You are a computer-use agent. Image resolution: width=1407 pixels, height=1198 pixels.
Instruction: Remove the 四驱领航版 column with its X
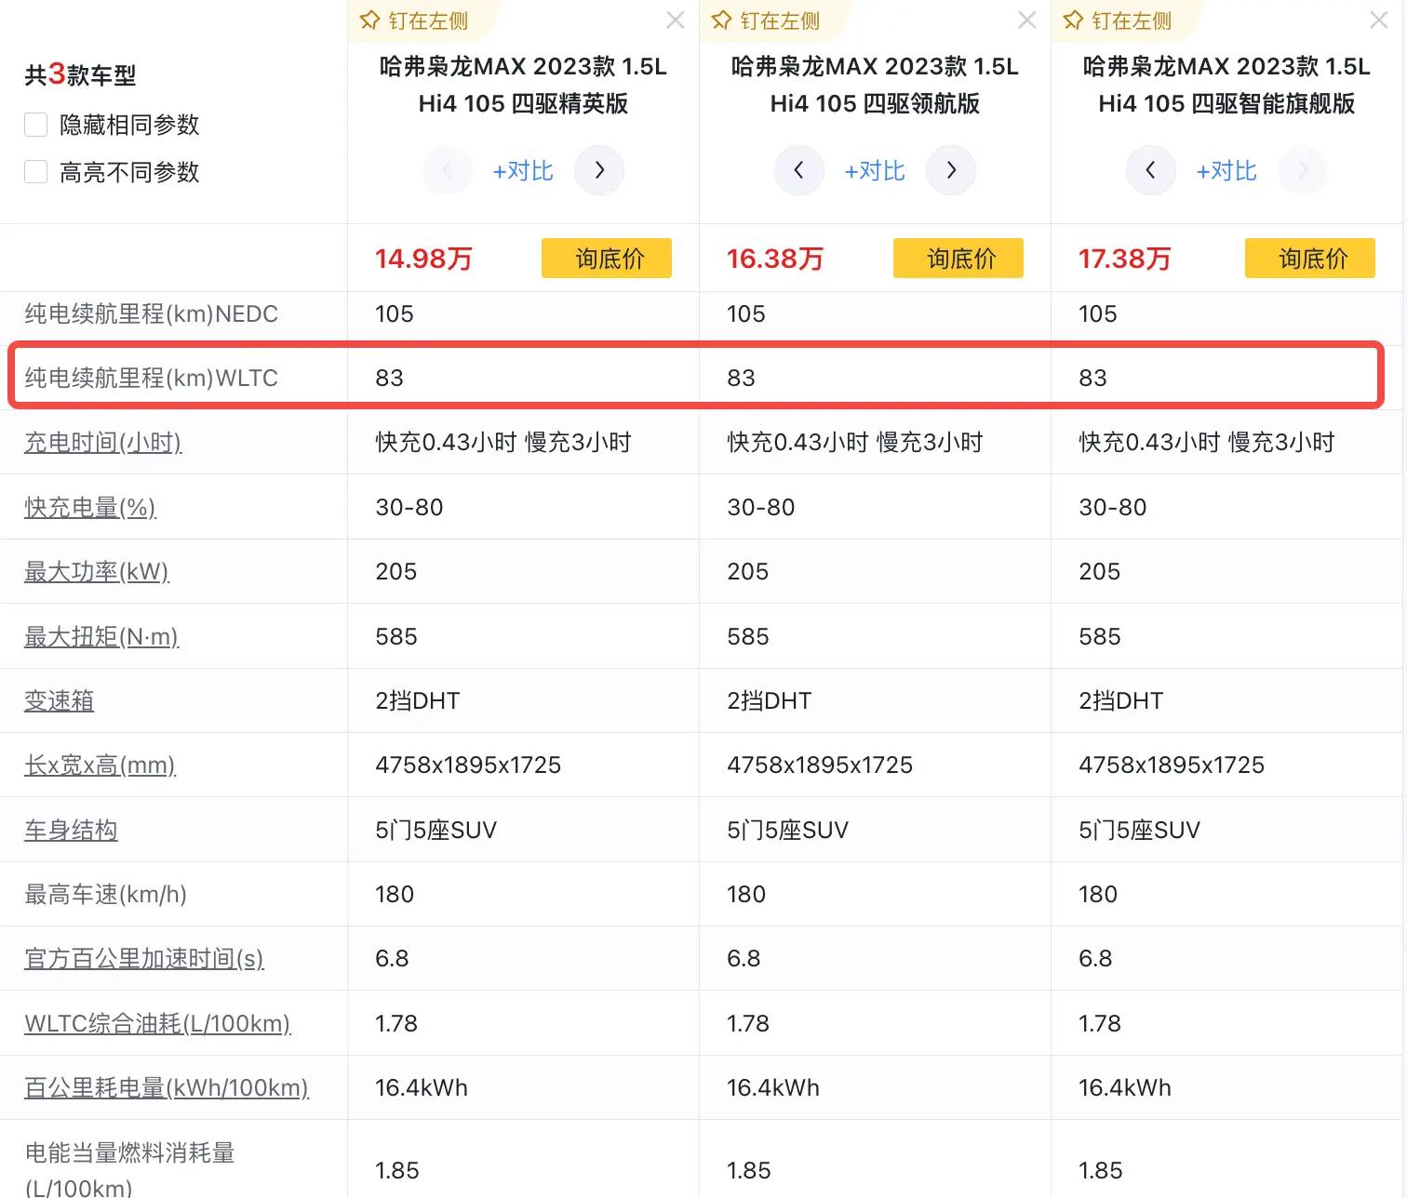pyautogui.click(x=1027, y=20)
